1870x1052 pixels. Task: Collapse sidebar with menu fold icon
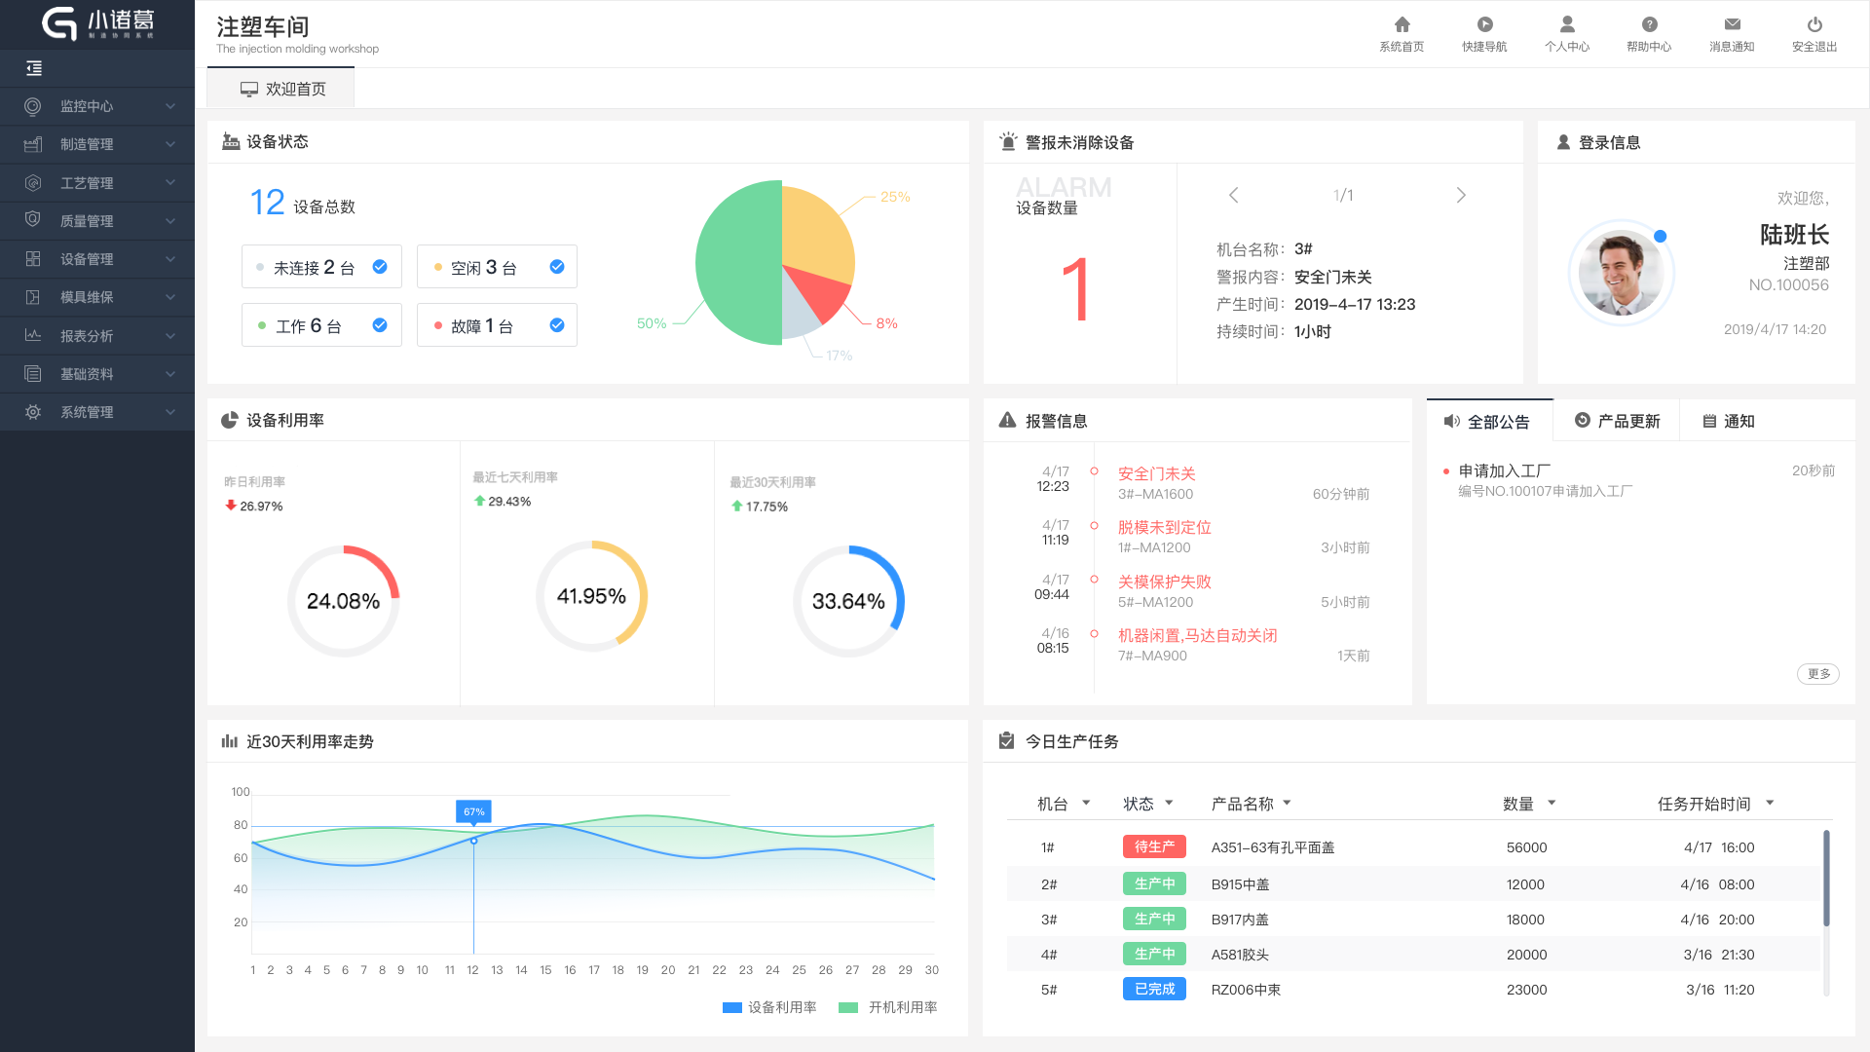coord(34,68)
